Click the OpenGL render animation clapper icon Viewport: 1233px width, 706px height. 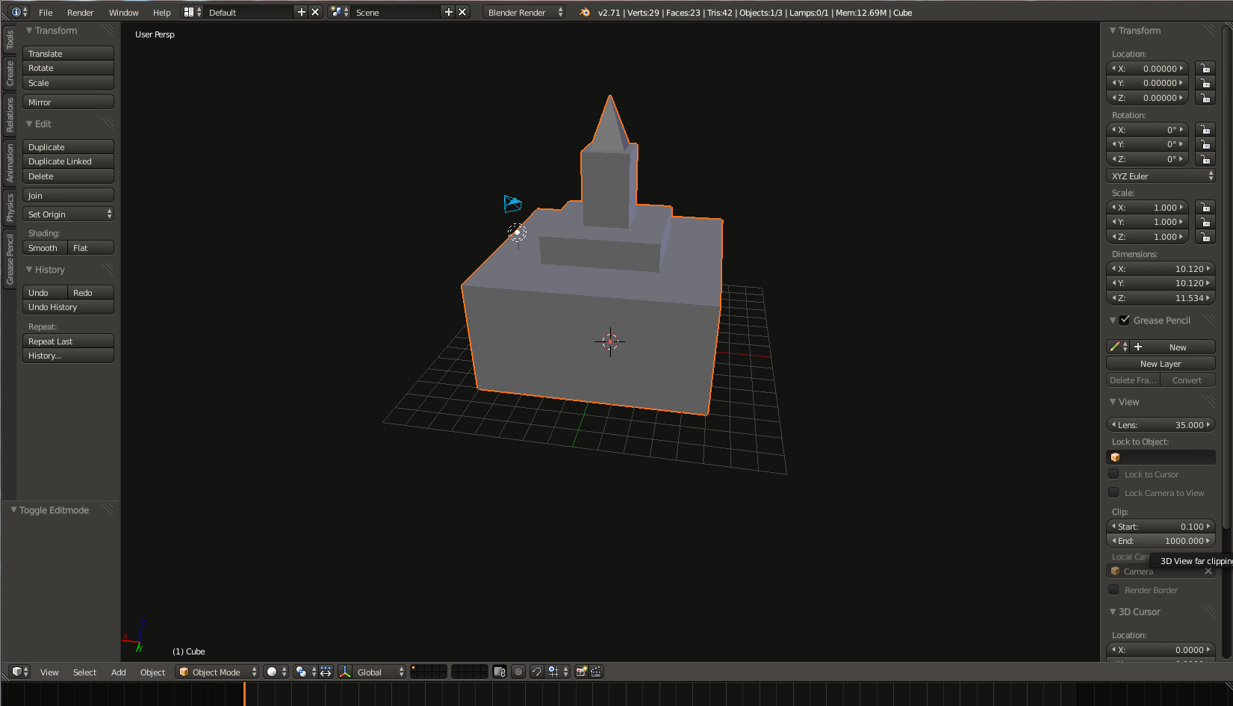(596, 672)
